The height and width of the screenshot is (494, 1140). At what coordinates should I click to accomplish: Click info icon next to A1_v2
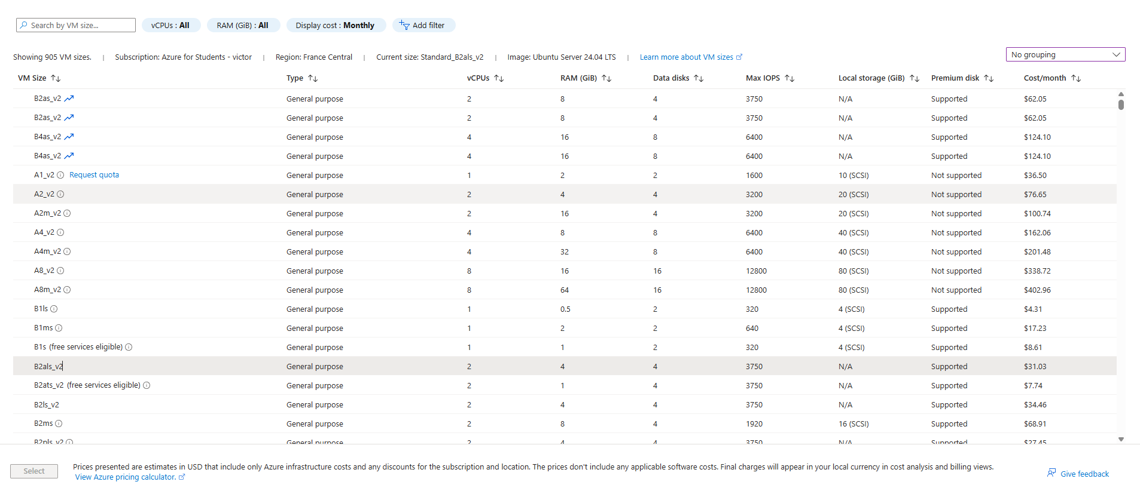point(60,175)
